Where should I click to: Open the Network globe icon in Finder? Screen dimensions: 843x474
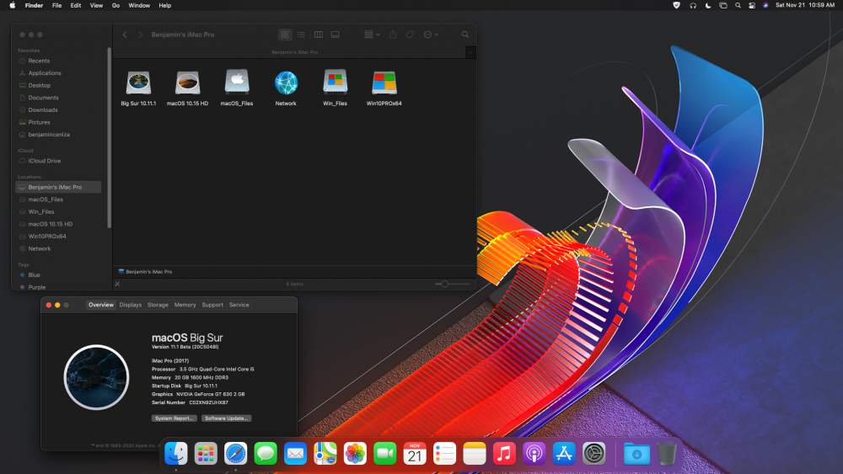(x=286, y=83)
